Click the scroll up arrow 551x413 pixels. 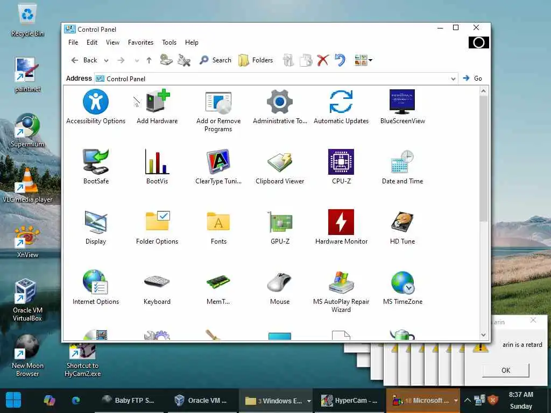click(x=484, y=91)
